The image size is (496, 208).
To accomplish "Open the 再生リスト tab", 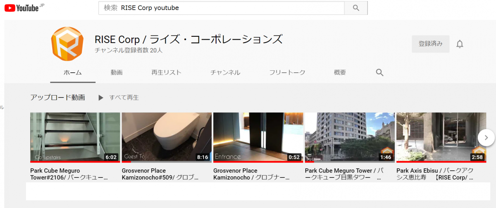I will (x=166, y=72).
